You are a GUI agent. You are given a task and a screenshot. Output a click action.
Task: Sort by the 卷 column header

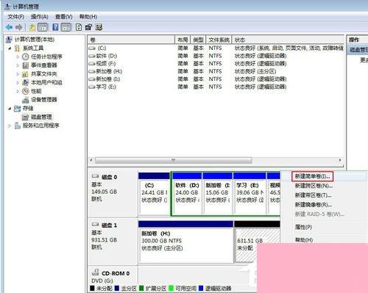pyautogui.click(x=131, y=40)
